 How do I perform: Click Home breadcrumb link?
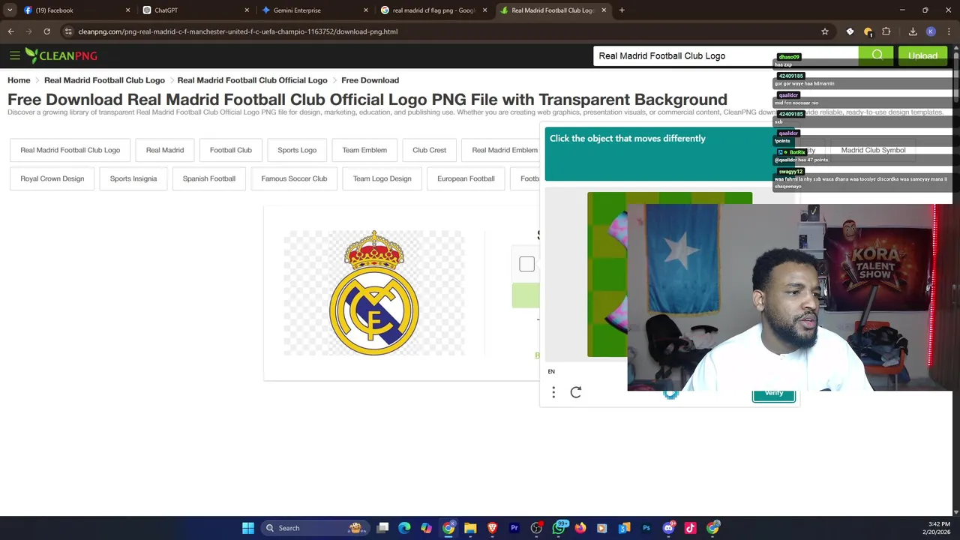tap(19, 80)
